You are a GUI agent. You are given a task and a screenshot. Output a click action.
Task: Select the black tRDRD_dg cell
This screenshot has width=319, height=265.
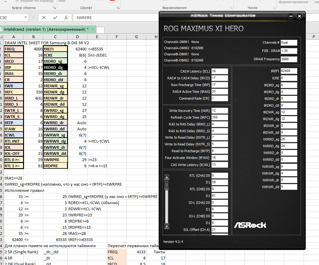click(x=55, y=68)
